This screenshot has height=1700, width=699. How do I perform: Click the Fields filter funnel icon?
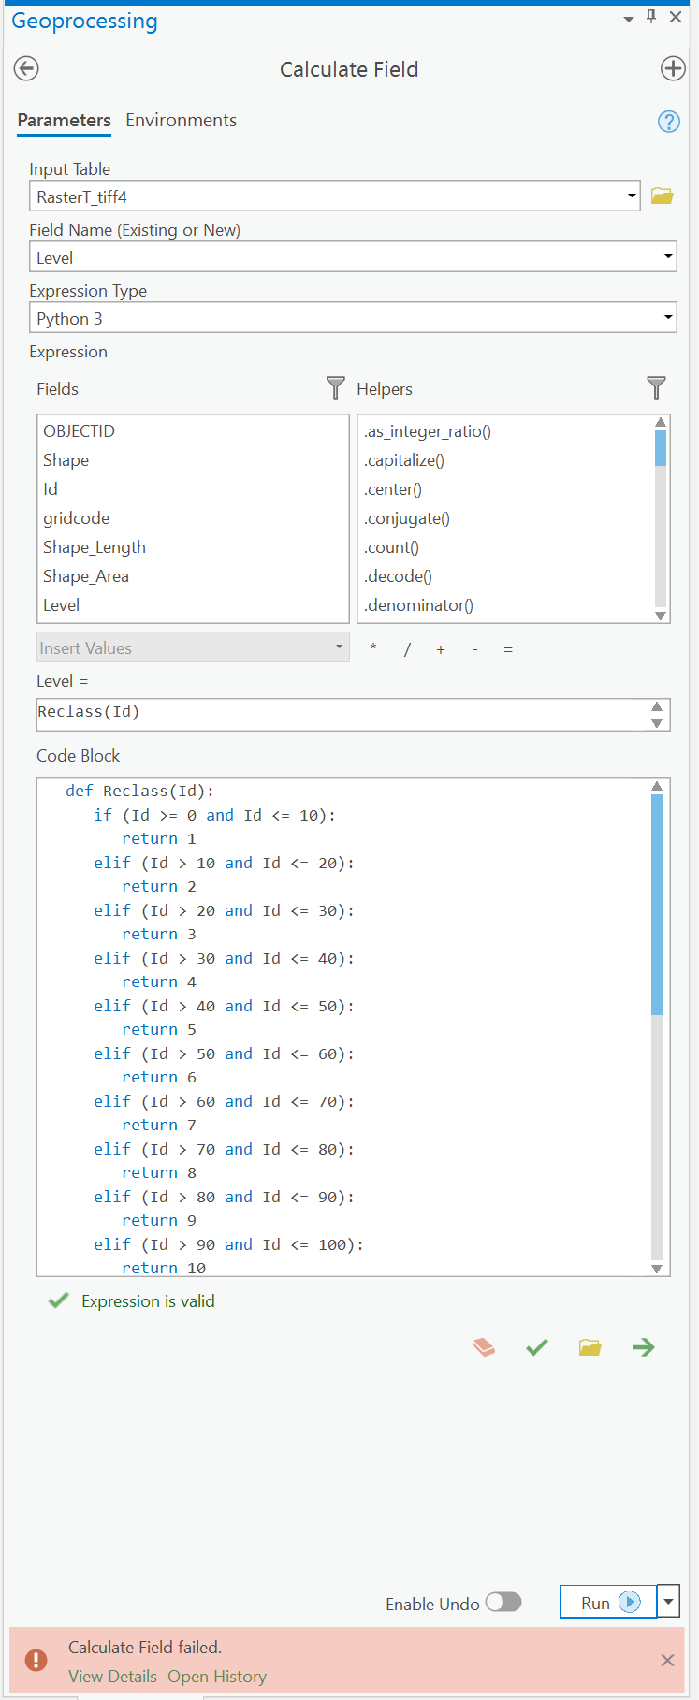click(x=335, y=388)
